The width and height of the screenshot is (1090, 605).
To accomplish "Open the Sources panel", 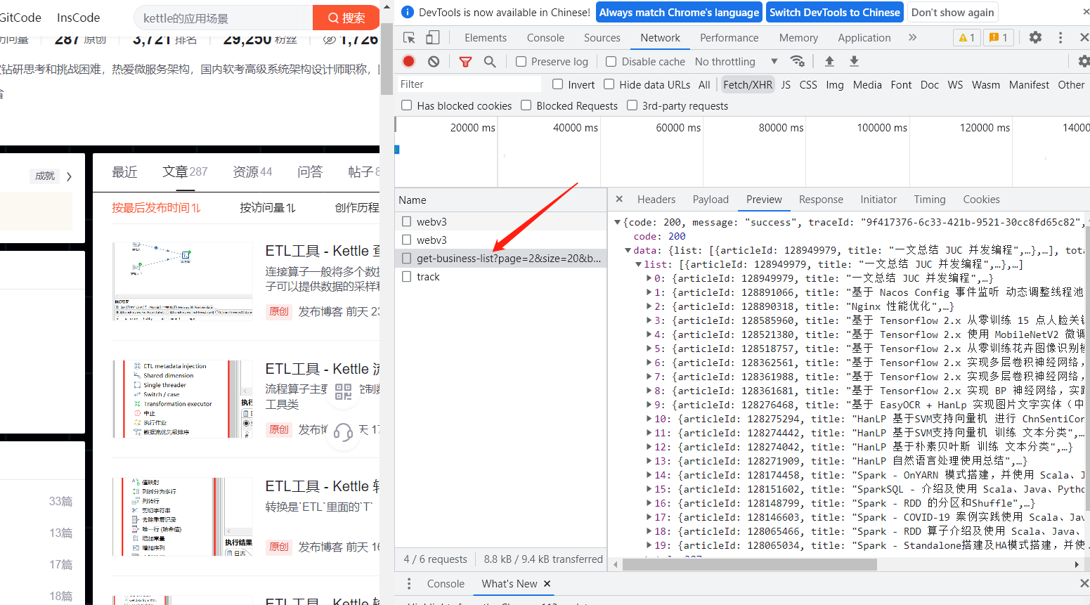I will click(x=602, y=38).
